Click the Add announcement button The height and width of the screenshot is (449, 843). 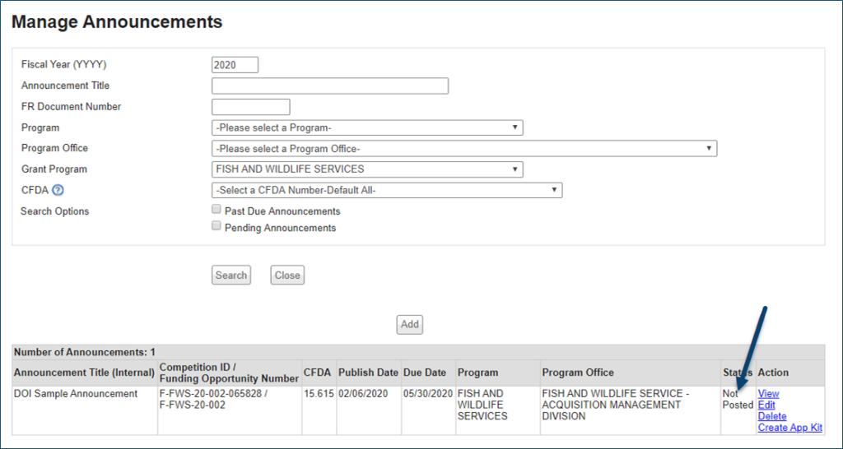click(x=410, y=324)
